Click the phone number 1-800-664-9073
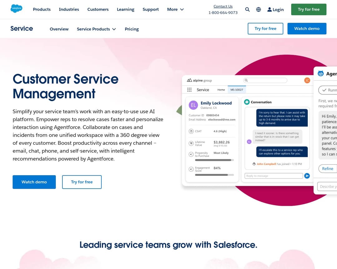This screenshot has width=337, height=269. (223, 13)
